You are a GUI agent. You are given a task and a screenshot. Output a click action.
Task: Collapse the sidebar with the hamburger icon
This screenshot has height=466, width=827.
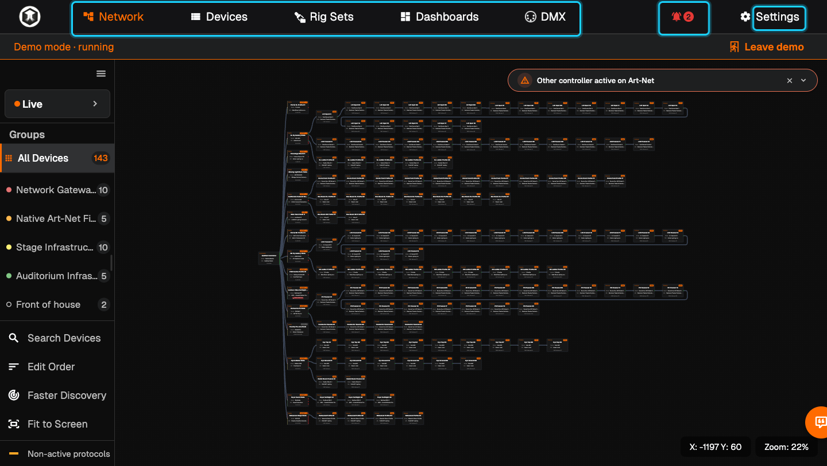click(101, 73)
